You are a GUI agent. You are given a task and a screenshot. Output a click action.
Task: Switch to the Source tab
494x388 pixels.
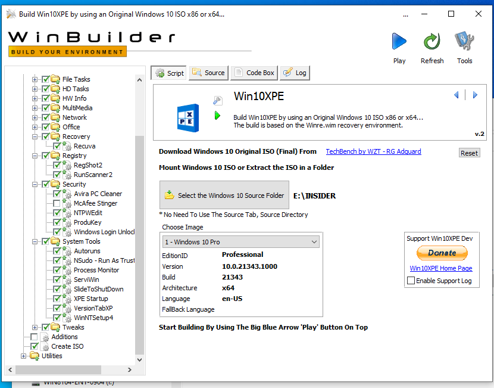[208, 73]
